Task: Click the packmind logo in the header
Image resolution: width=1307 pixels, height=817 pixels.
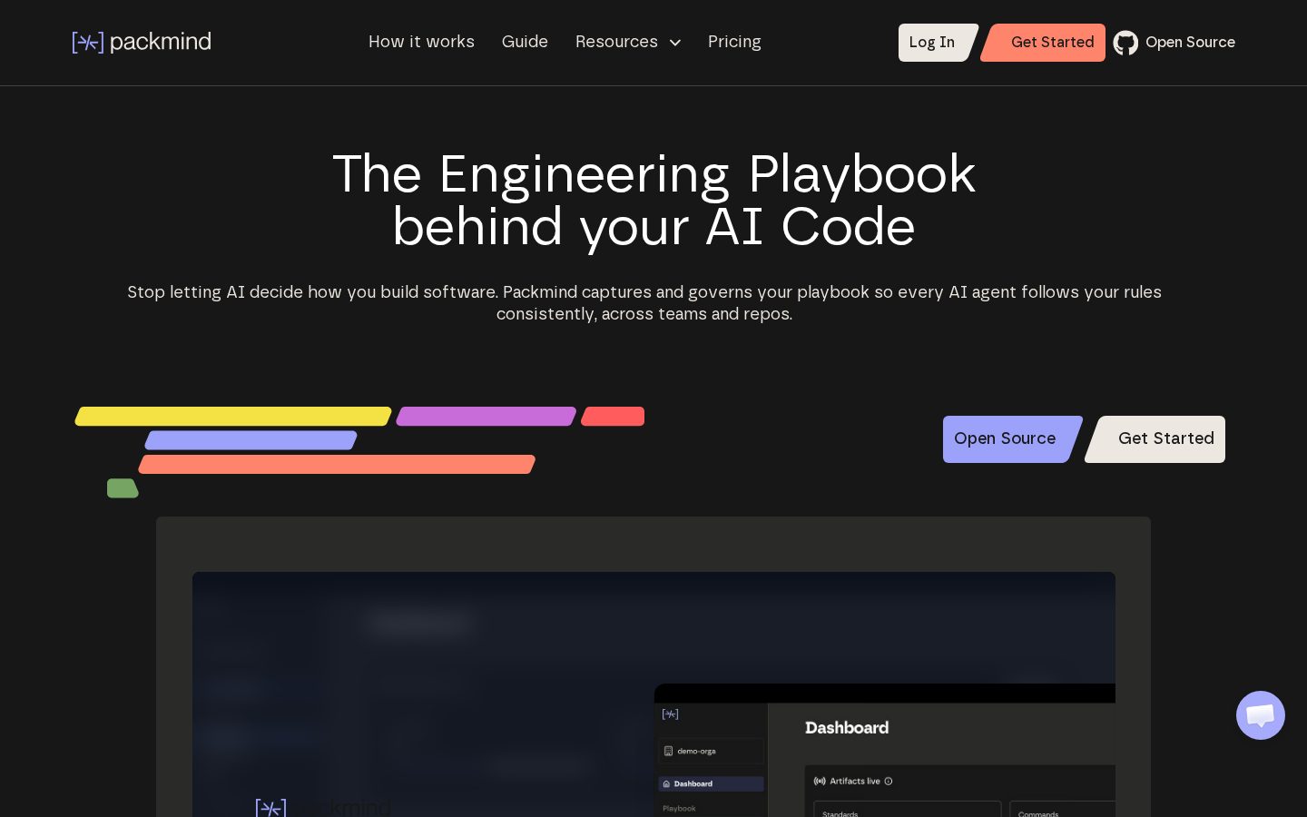Action: [x=142, y=42]
